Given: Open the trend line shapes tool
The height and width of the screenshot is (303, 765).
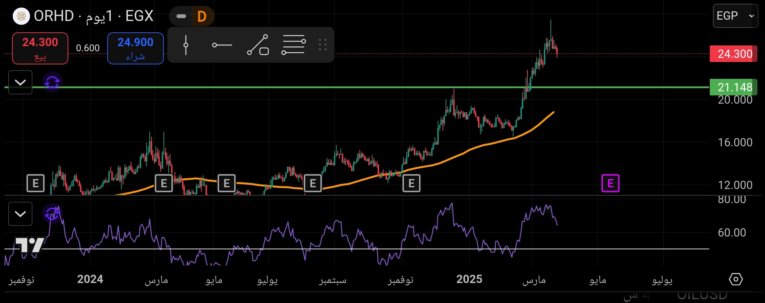Looking at the screenshot, I should click(x=258, y=45).
